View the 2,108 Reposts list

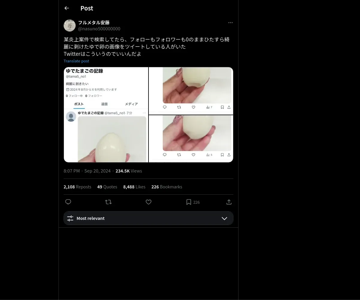(x=77, y=187)
